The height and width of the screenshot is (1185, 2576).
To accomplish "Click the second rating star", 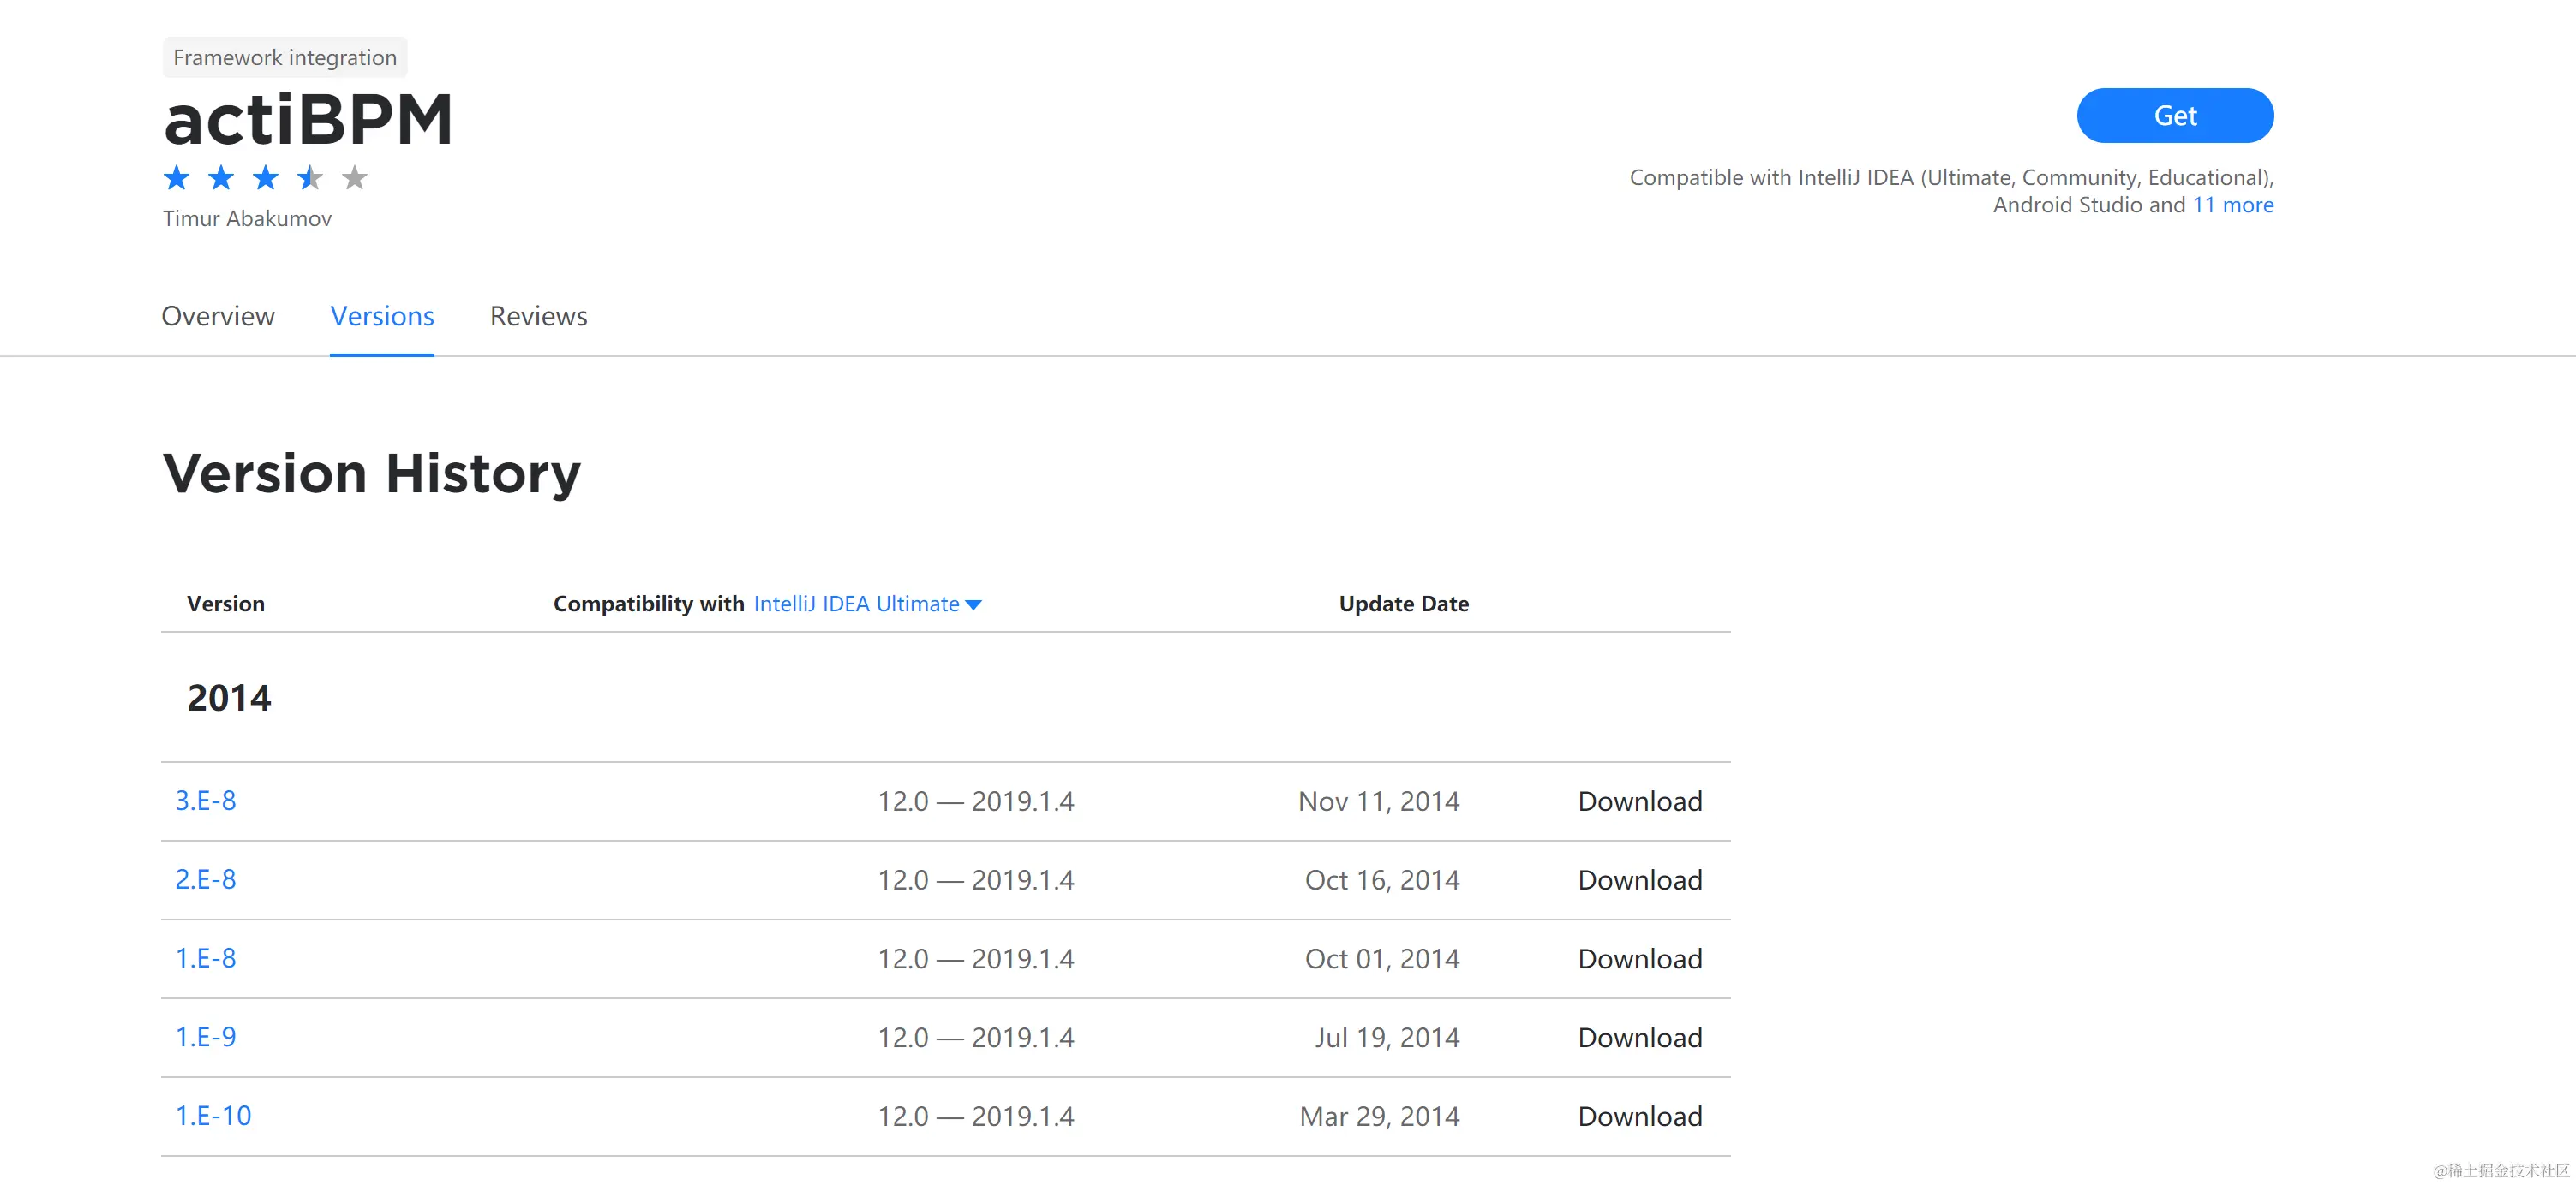I will pyautogui.click(x=221, y=178).
